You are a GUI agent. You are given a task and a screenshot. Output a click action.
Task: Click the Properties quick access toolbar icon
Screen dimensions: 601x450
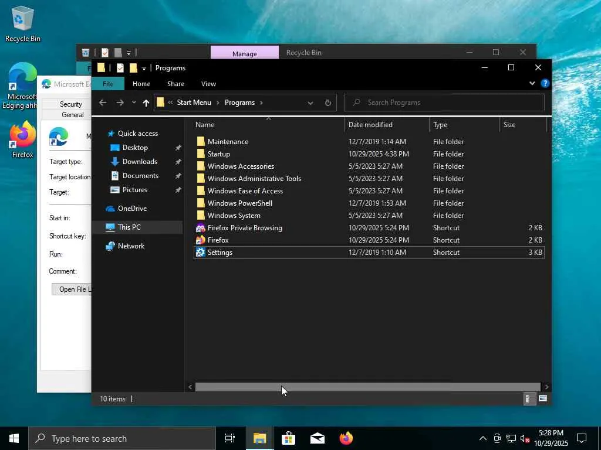pyautogui.click(x=120, y=68)
